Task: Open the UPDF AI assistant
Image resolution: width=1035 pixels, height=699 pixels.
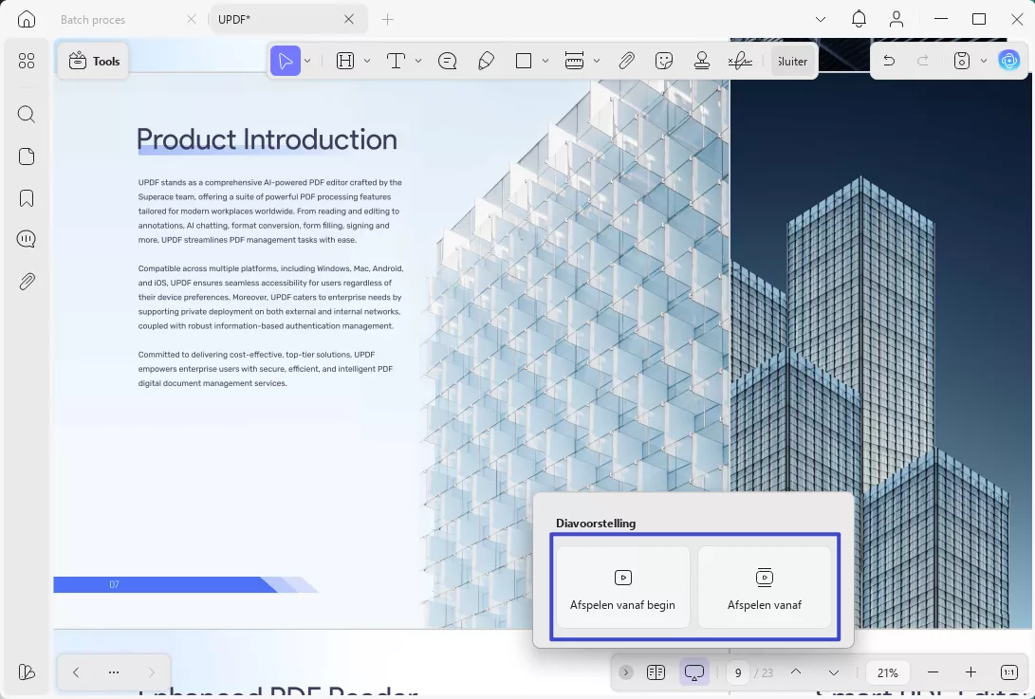Action: pos(1009,61)
